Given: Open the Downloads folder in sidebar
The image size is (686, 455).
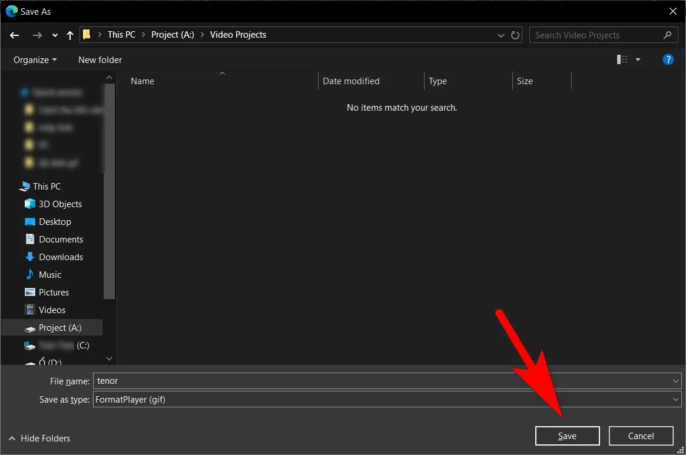Looking at the screenshot, I should 61,257.
